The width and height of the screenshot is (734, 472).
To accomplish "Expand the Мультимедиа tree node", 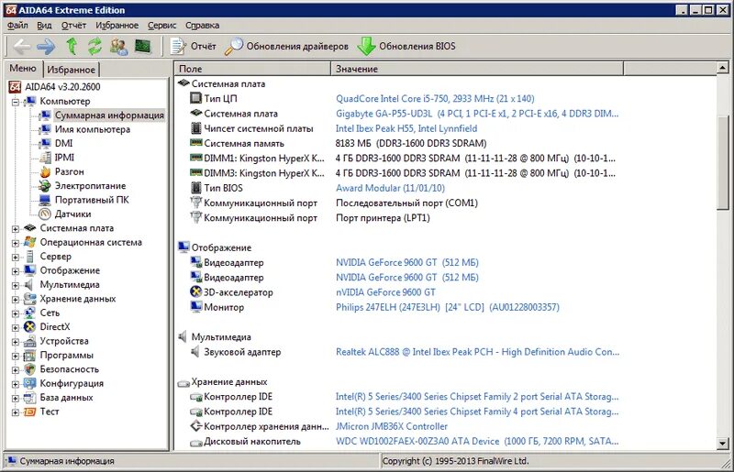I will pyautogui.click(x=16, y=285).
